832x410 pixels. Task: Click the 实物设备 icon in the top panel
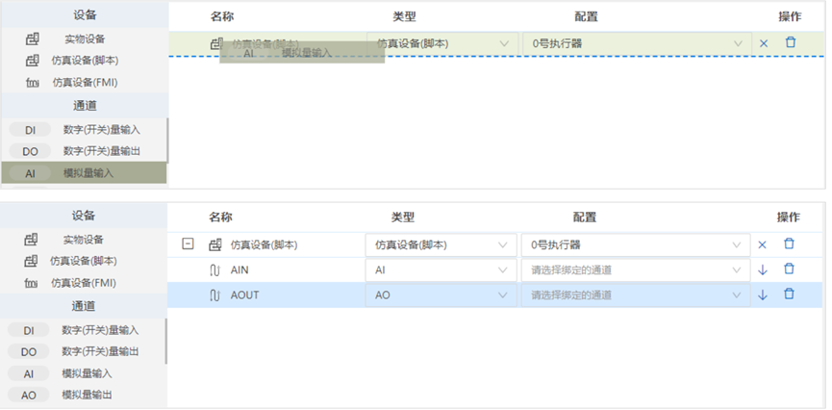point(32,38)
